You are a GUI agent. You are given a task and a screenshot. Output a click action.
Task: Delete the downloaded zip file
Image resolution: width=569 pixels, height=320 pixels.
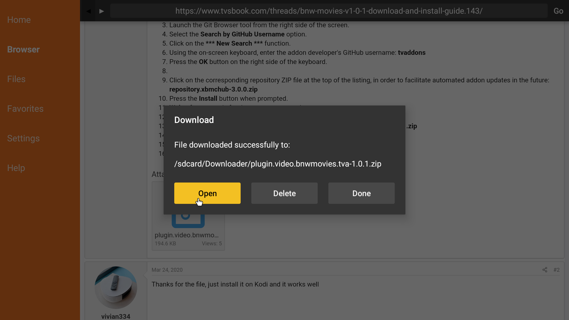click(284, 193)
